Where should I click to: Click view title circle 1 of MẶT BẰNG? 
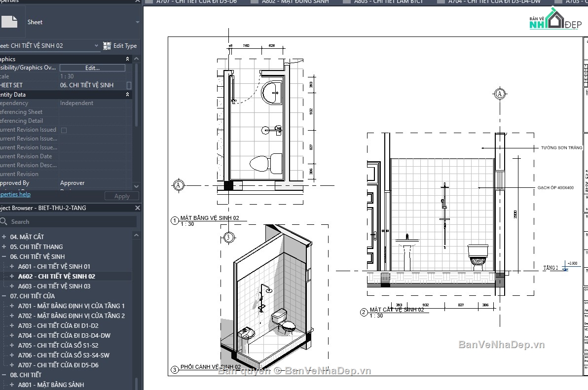pos(174,221)
